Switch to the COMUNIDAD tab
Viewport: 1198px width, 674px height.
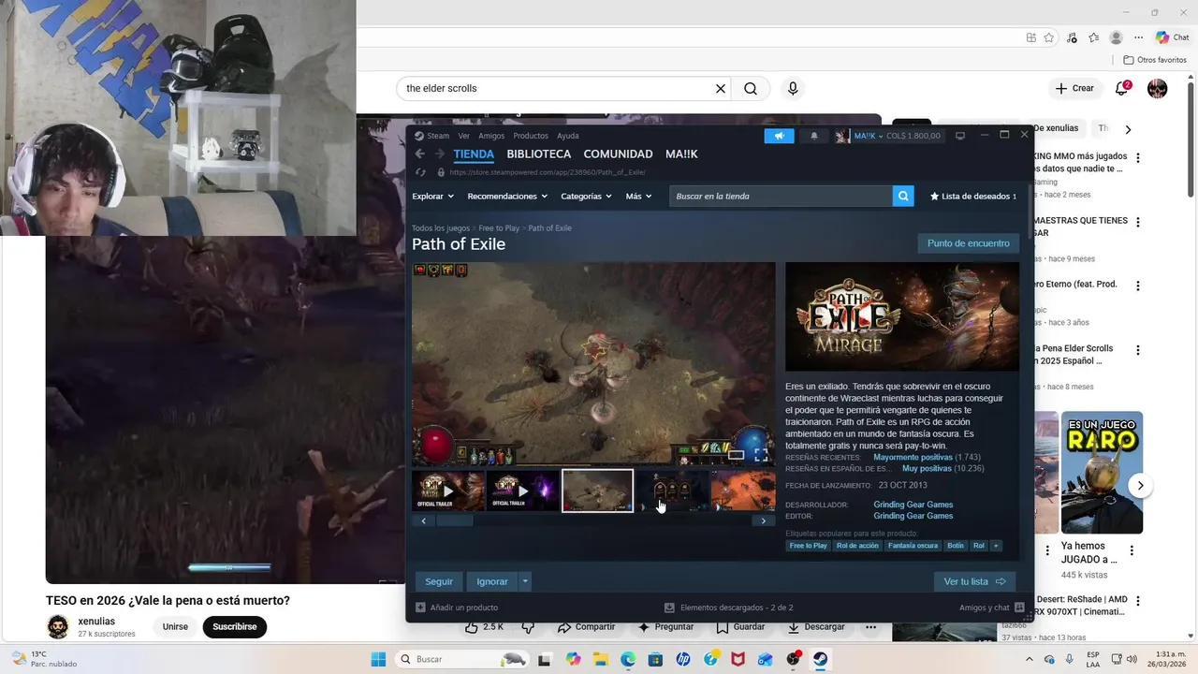pyautogui.click(x=618, y=154)
